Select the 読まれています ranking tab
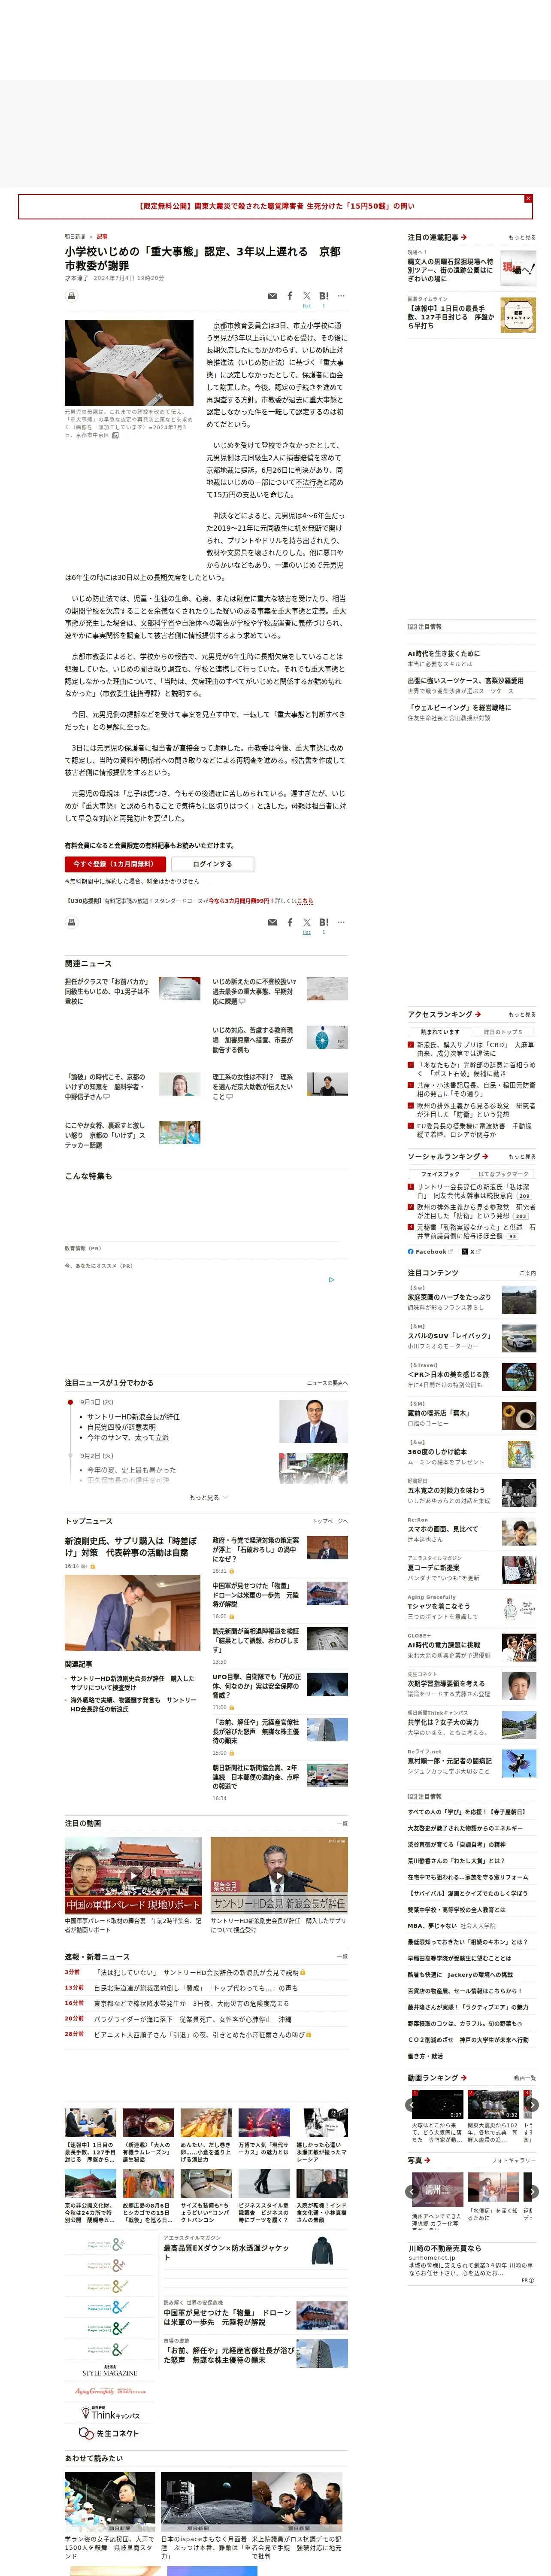551x2576 pixels. click(x=440, y=1032)
